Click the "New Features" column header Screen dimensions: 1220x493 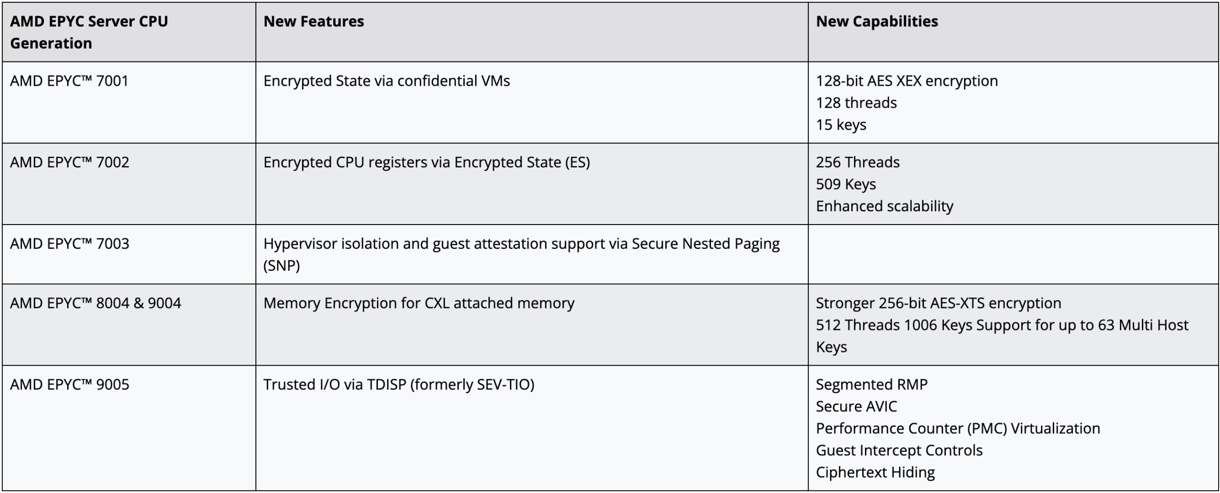point(314,21)
